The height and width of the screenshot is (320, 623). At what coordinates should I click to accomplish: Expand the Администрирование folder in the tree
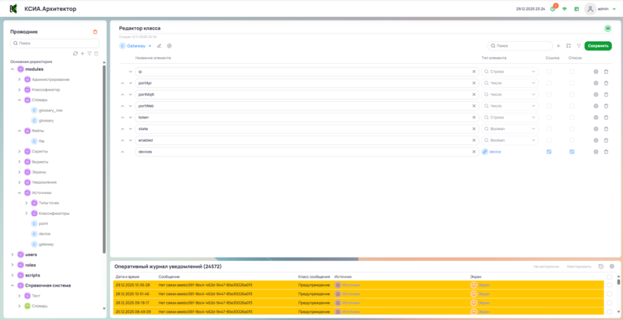[19, 79]
